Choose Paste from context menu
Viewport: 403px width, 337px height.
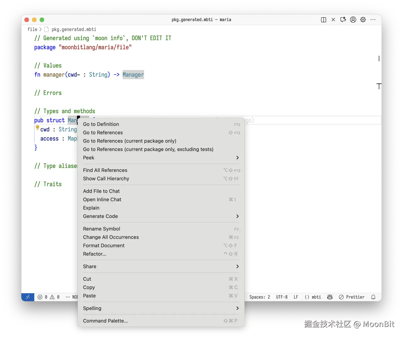[x=161, y=296]
